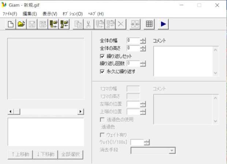Click the frame list box
This screenshot has width=227, height=164.
click(x=46, y=132)
